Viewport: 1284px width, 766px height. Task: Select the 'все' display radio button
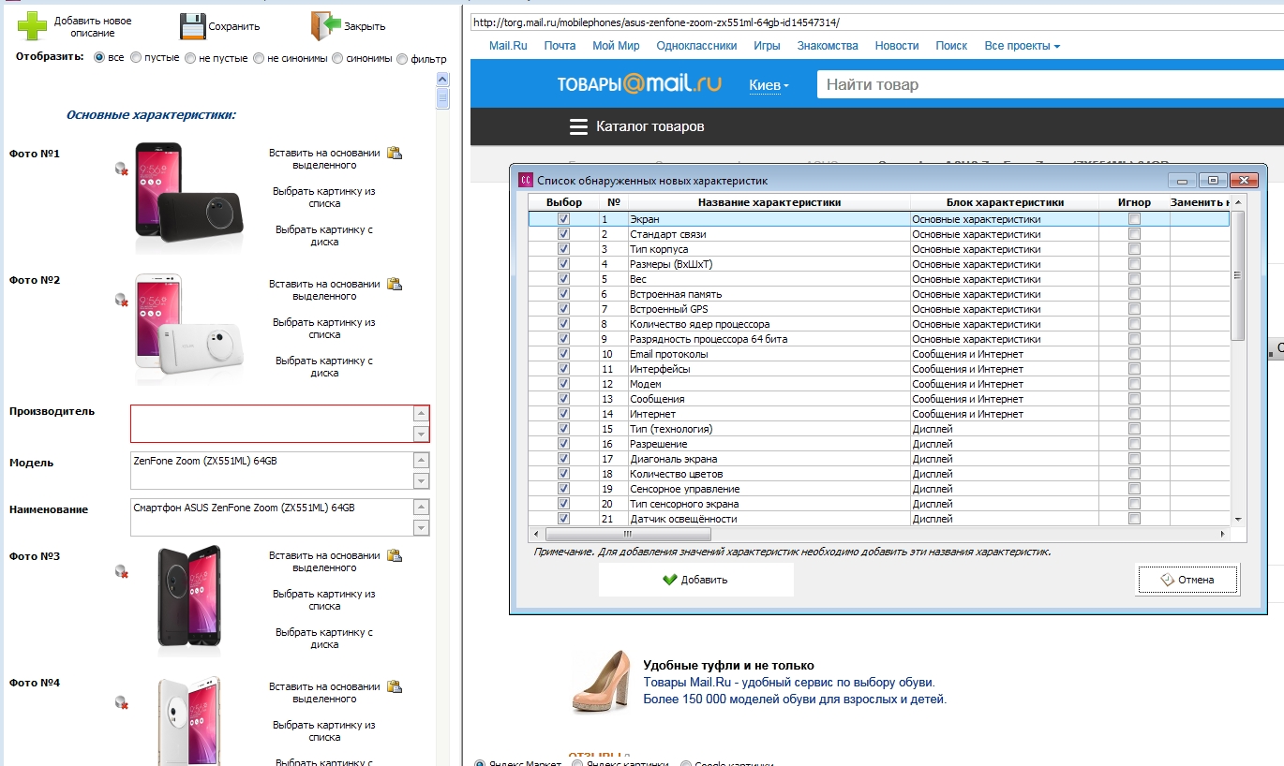click(99, 57)
